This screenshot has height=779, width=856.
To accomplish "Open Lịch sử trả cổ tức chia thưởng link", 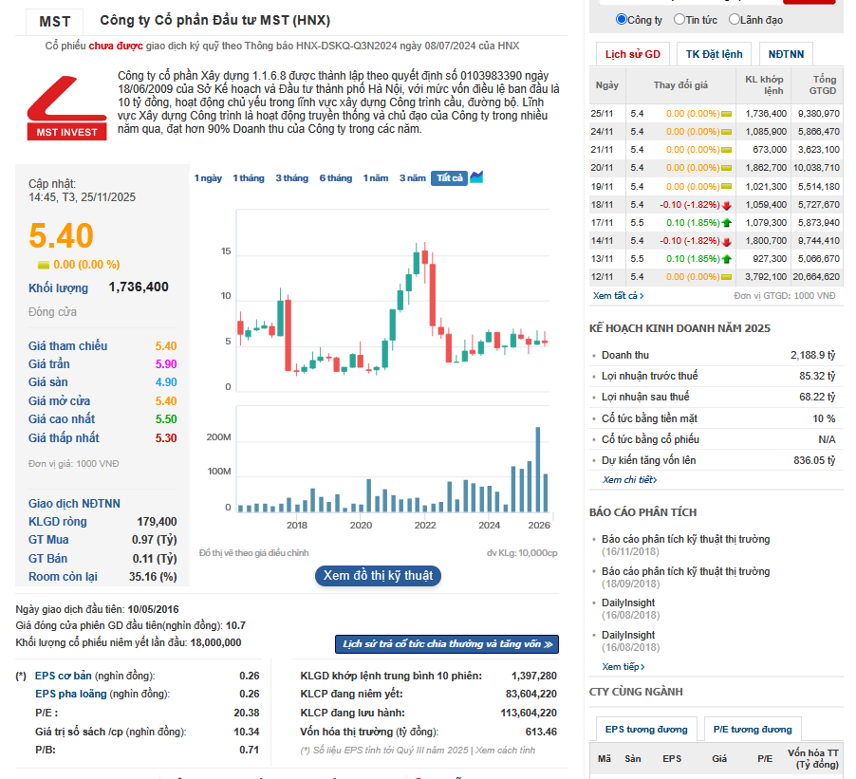I will [447, 643].
